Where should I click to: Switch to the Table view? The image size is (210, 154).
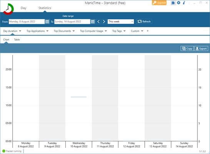click(x=17, y=40)
